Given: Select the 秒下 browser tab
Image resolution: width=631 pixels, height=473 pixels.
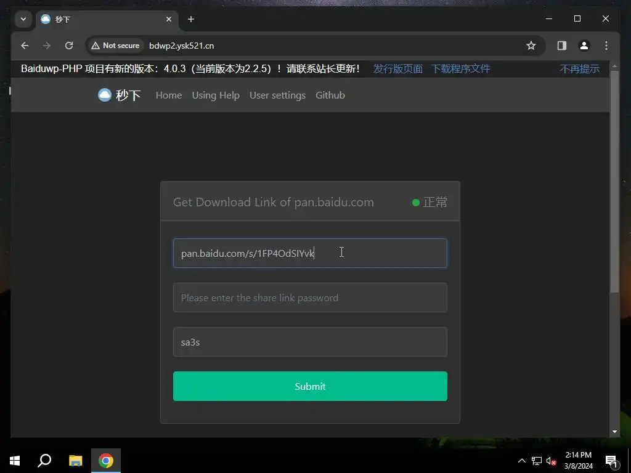Looking at the screenshot, I should coord(107,19).
